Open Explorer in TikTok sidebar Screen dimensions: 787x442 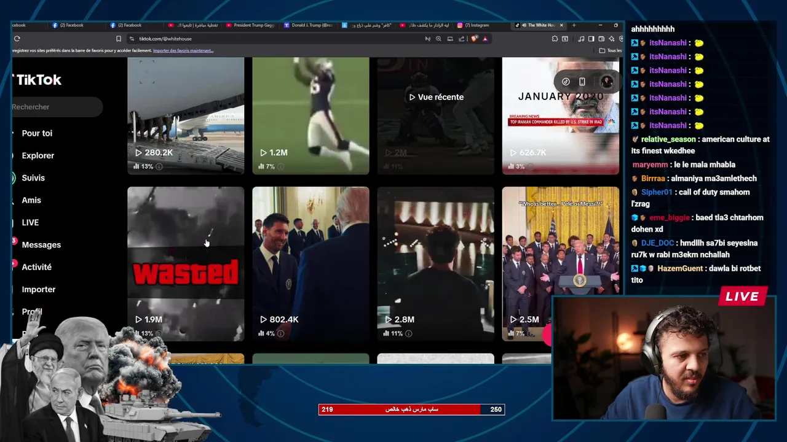tap(38, 155)
